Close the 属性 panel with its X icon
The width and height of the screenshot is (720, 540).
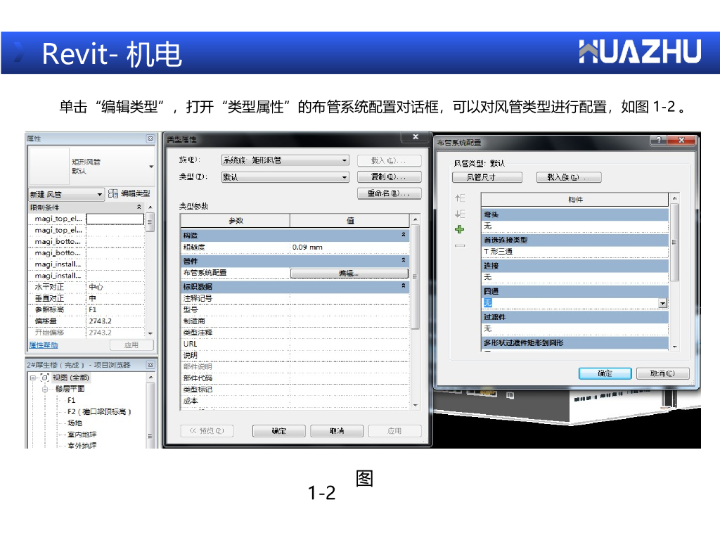click(x=150, y=139)
